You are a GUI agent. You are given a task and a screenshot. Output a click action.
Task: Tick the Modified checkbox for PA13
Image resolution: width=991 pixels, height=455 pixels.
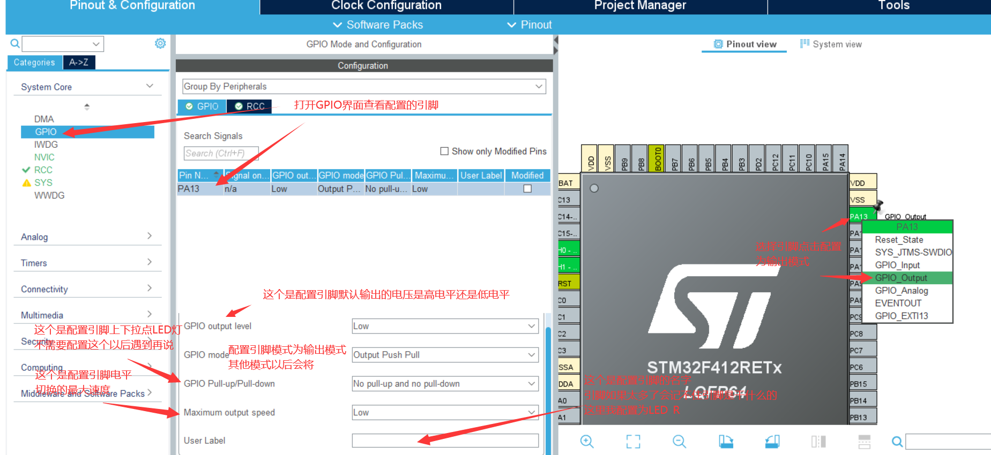tap(527, 189)
